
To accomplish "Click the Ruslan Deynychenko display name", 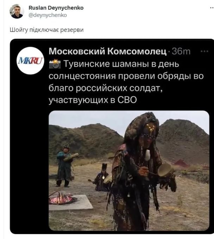I will 56,8.
